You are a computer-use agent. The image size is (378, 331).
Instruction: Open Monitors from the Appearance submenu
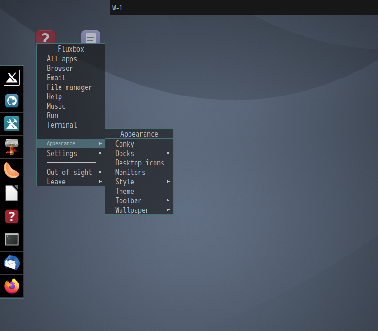coord(139,172)
